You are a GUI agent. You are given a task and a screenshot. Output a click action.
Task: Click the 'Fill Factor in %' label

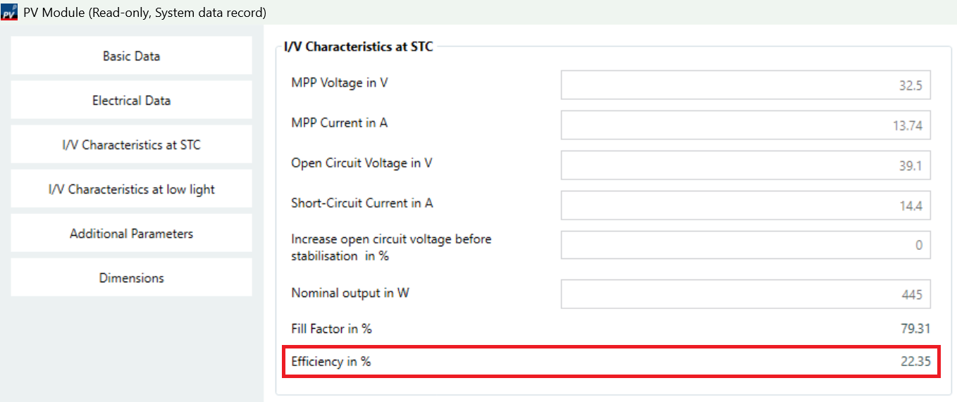[x=332, y=329]
